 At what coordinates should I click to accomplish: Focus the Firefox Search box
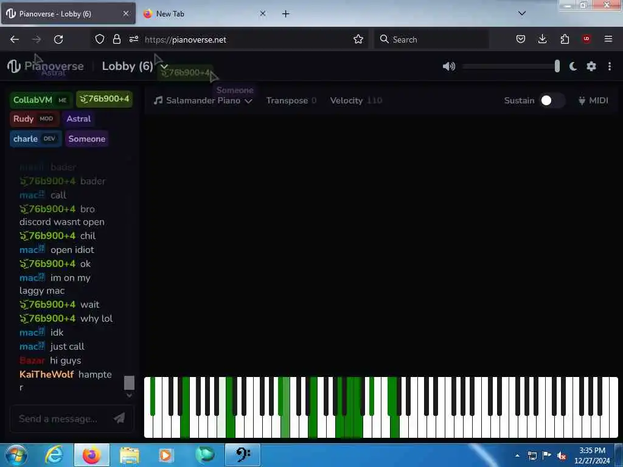[x=431, y=40]
